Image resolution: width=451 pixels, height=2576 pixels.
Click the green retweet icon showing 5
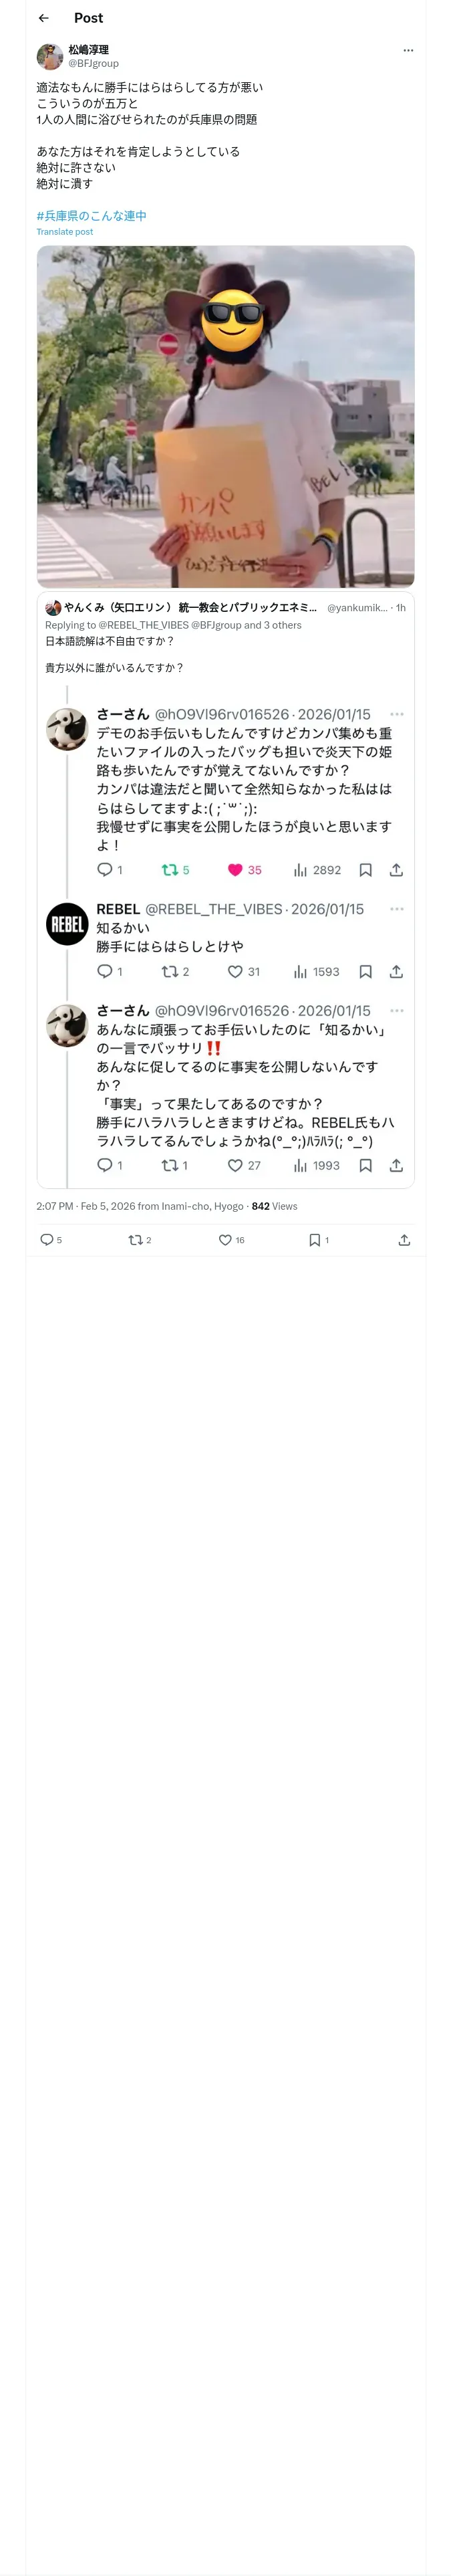tap(170, 870)
